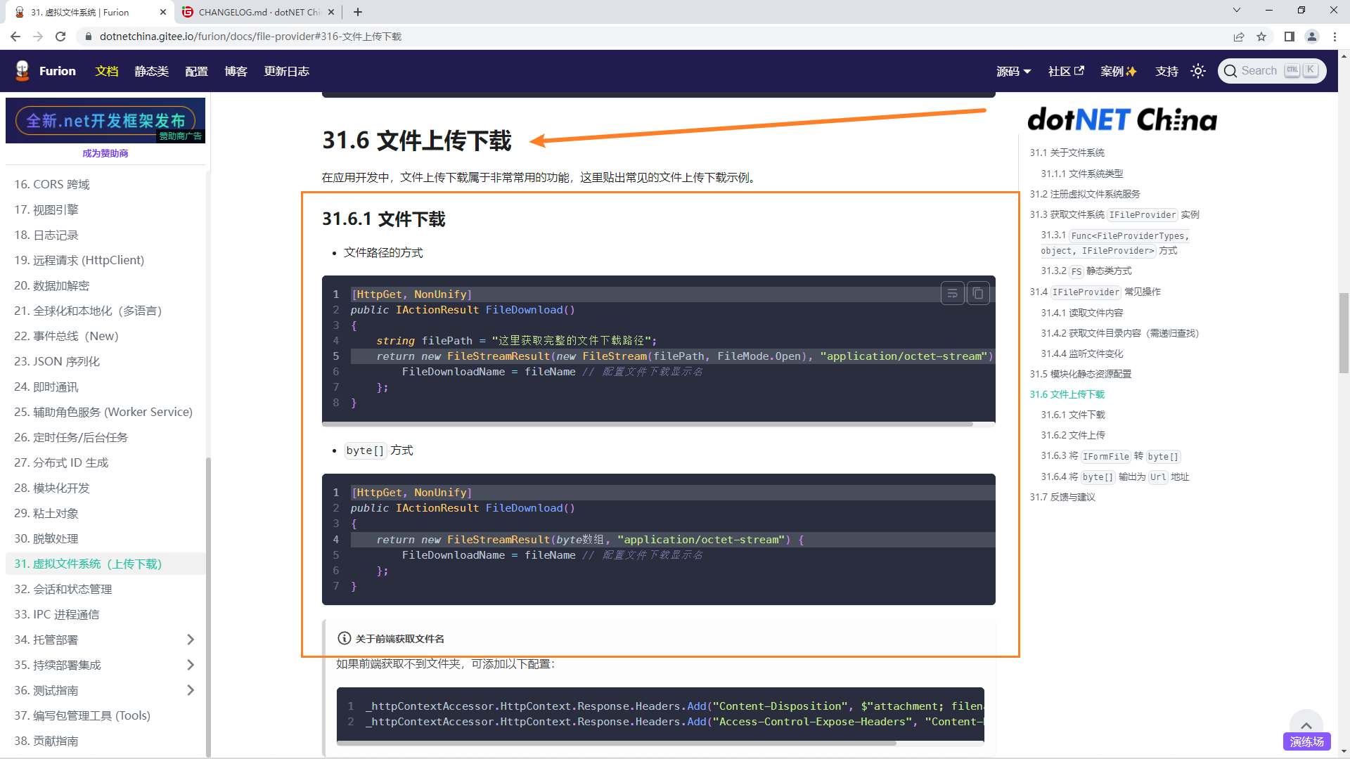Click the info icon in the note box
Image resolution: width=1350 pixels, height=759 pixels.
tap(344, 638)
